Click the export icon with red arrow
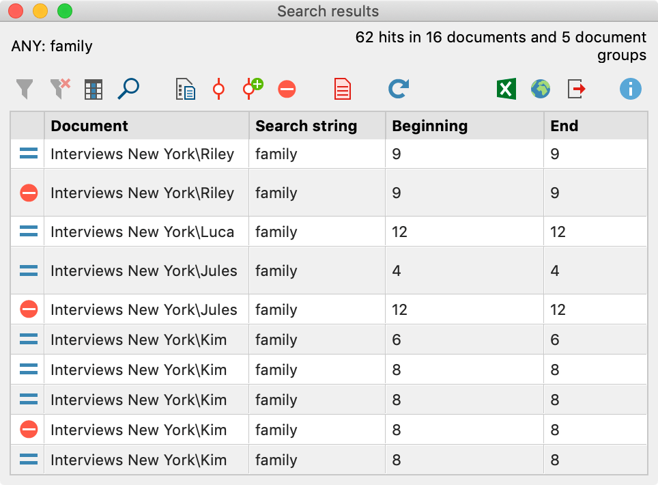Viewport: 658px width, 485px height. tap(577, 89)
